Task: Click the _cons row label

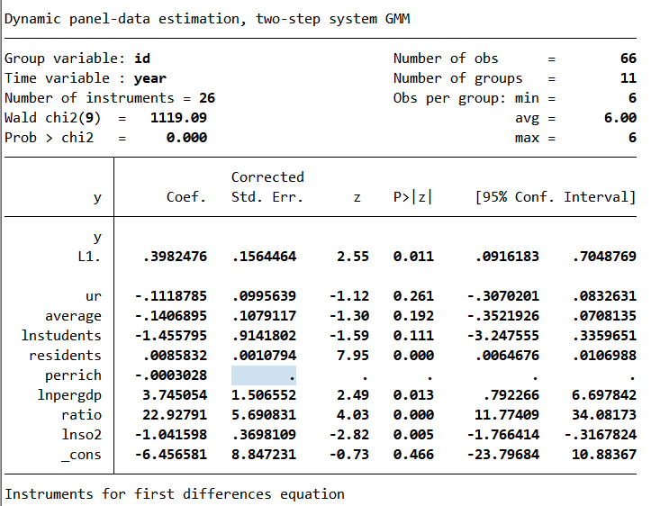Action: coord(81,455)
